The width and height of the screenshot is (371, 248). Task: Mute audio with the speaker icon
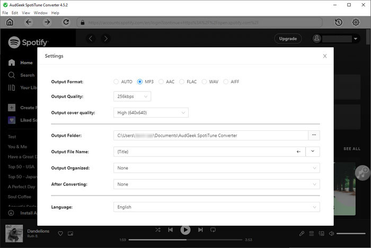pyautogui.click(x=331, y=234)
